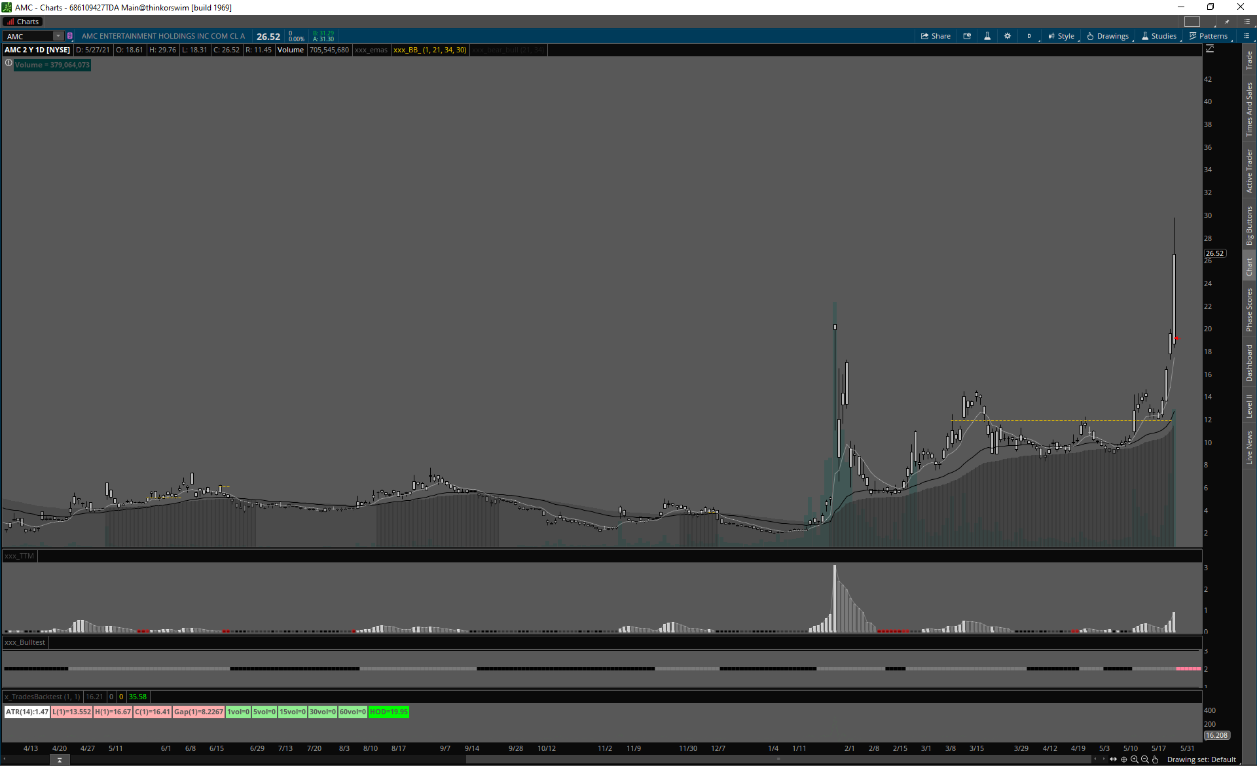Open the AMC symbol dropdown arrow
Image resolution: width=1257 pixels, height=766 pixels.
click(x=58, y=36)
